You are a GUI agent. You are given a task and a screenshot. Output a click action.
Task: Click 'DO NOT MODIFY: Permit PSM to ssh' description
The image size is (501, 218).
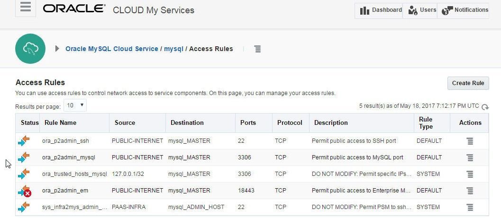click(361, 207)
